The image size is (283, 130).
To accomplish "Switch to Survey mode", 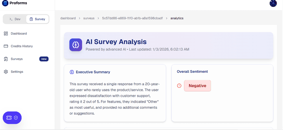I will (x=37, y=19).
